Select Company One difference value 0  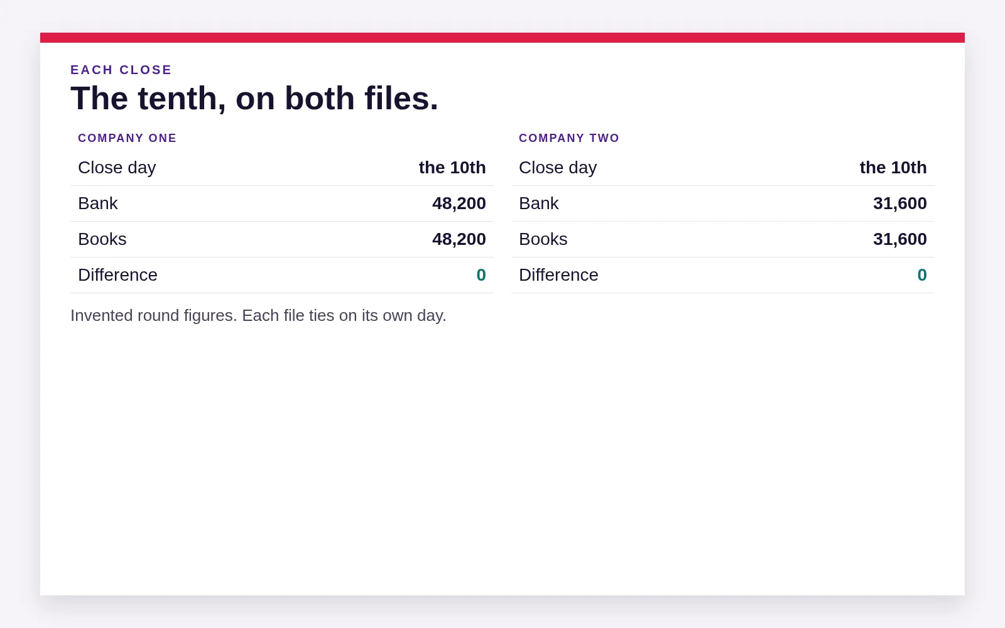coord(481,275)
